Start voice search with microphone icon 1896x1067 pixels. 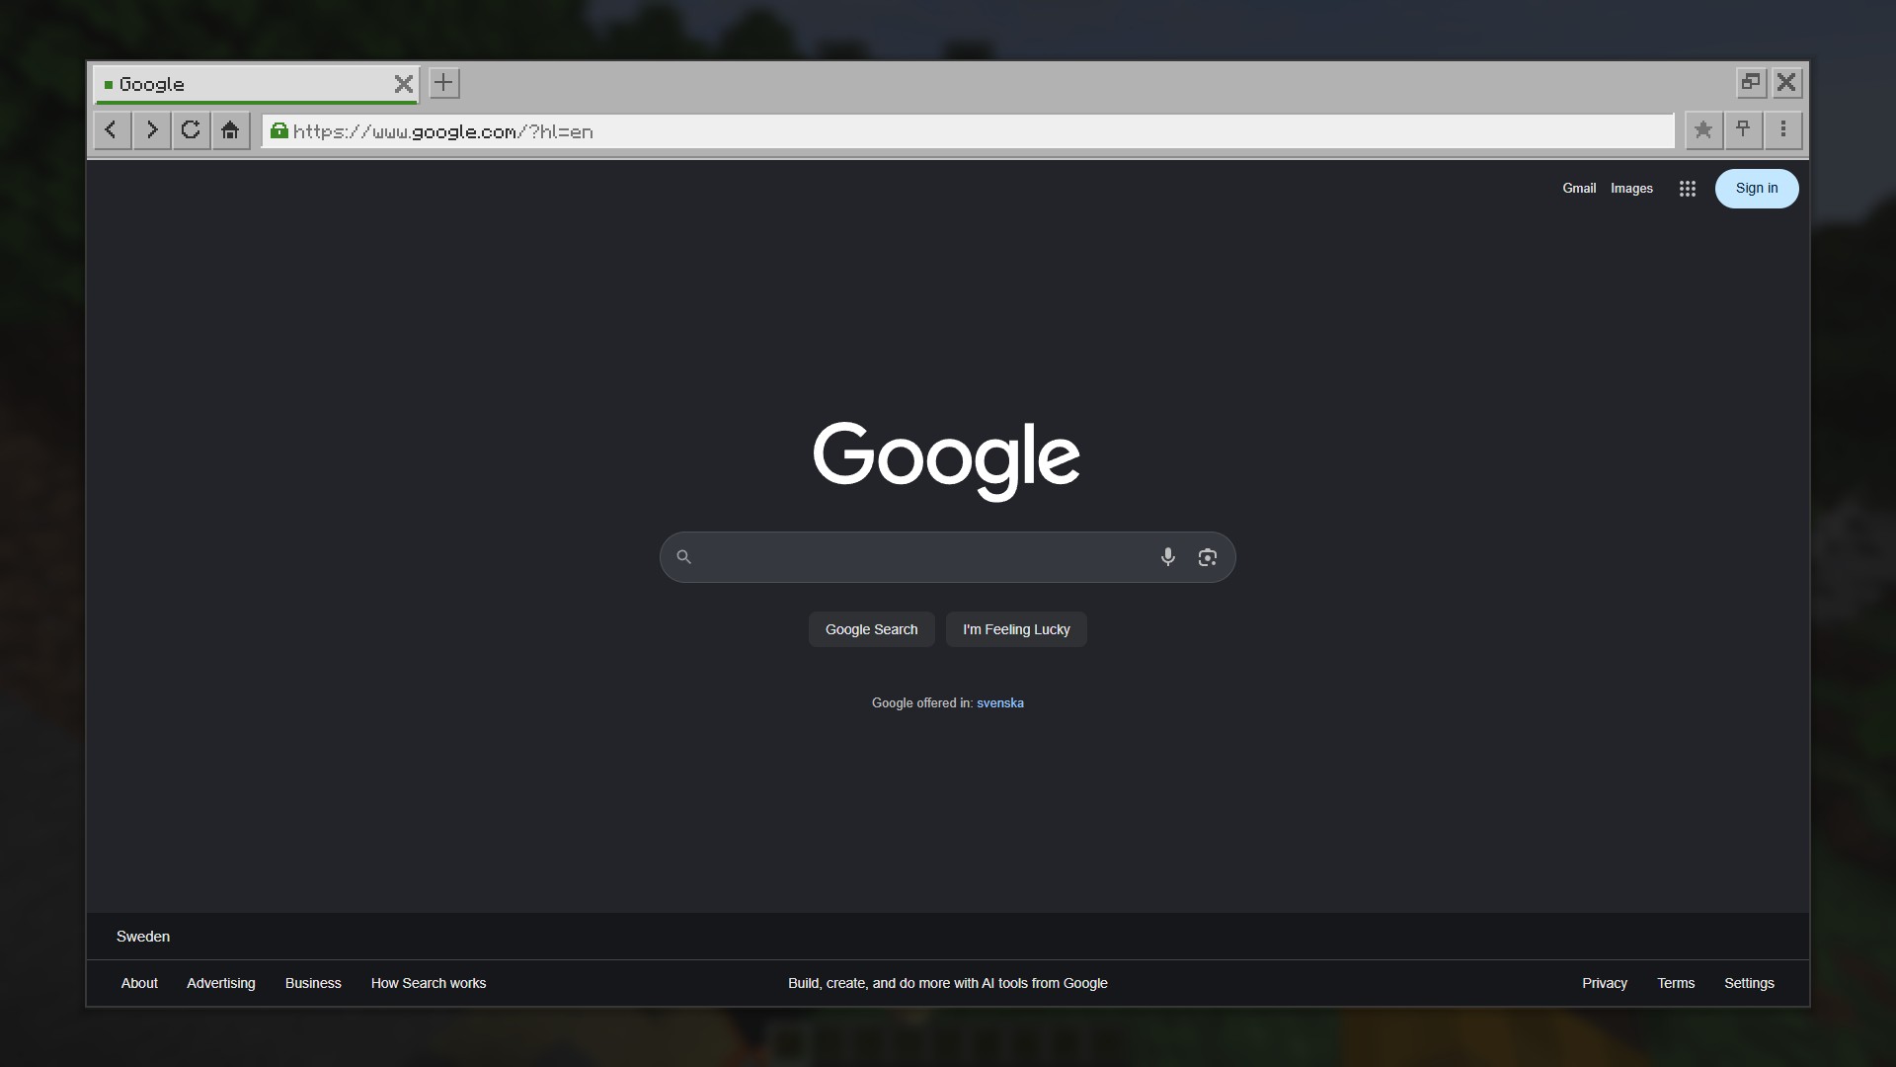(1168, 557)
